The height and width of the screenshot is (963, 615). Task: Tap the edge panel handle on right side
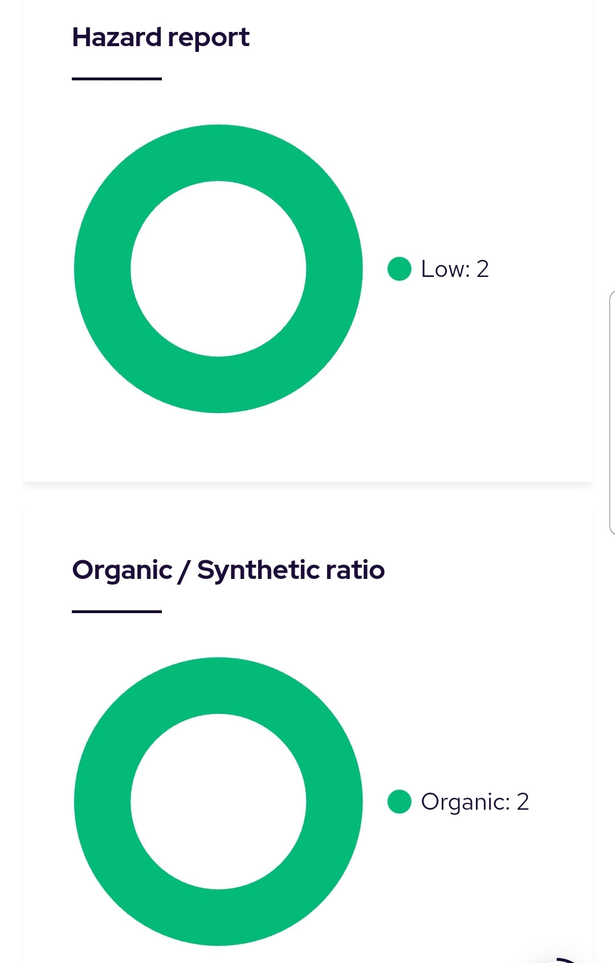click(612, 413)
